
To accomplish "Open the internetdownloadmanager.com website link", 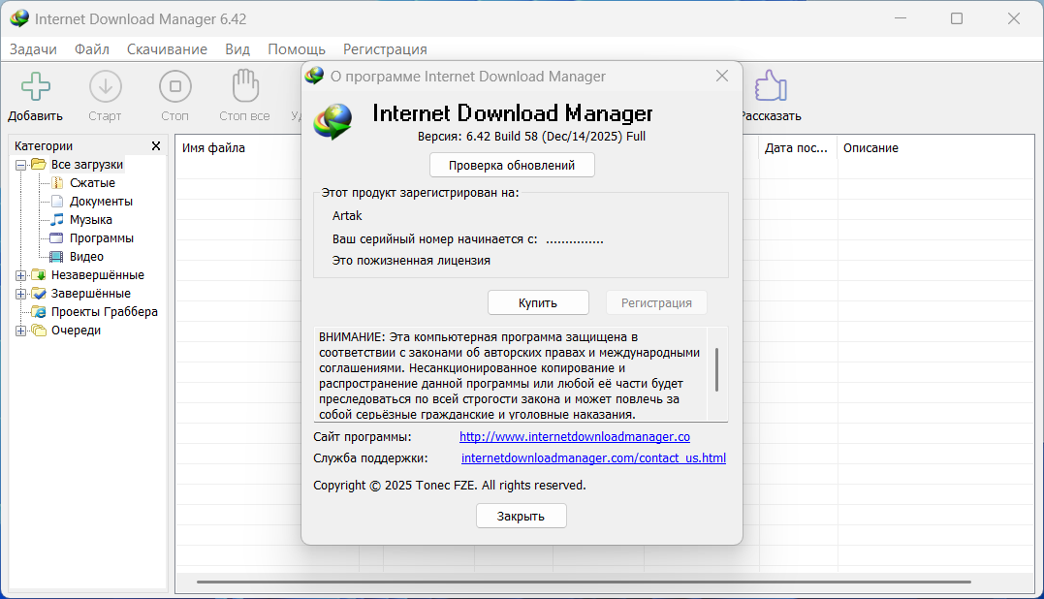I will (x=575, y=436).
